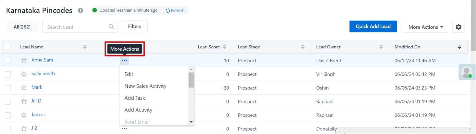Viewport: 476px width, 134px height.
Task: Select New Sales Activity menu entry
Action: (145, 86)
